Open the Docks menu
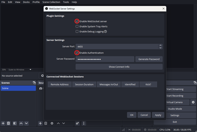 click(x=26, y=2)
